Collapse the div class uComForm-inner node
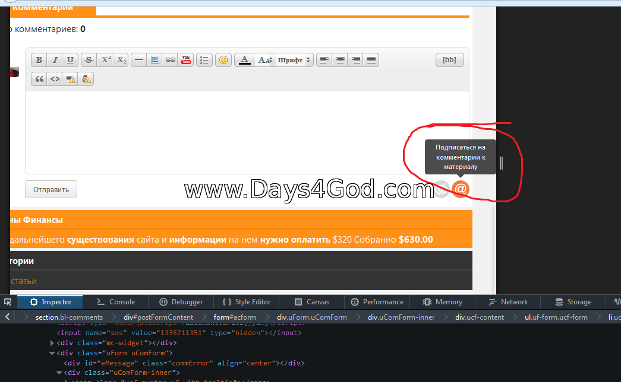The image size is (621, 382). coord(59,373)
